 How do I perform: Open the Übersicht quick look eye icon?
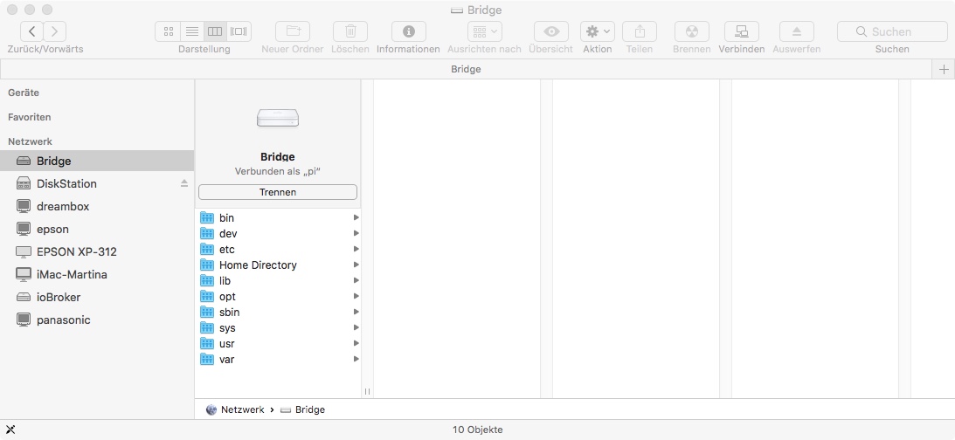point(550,31)
